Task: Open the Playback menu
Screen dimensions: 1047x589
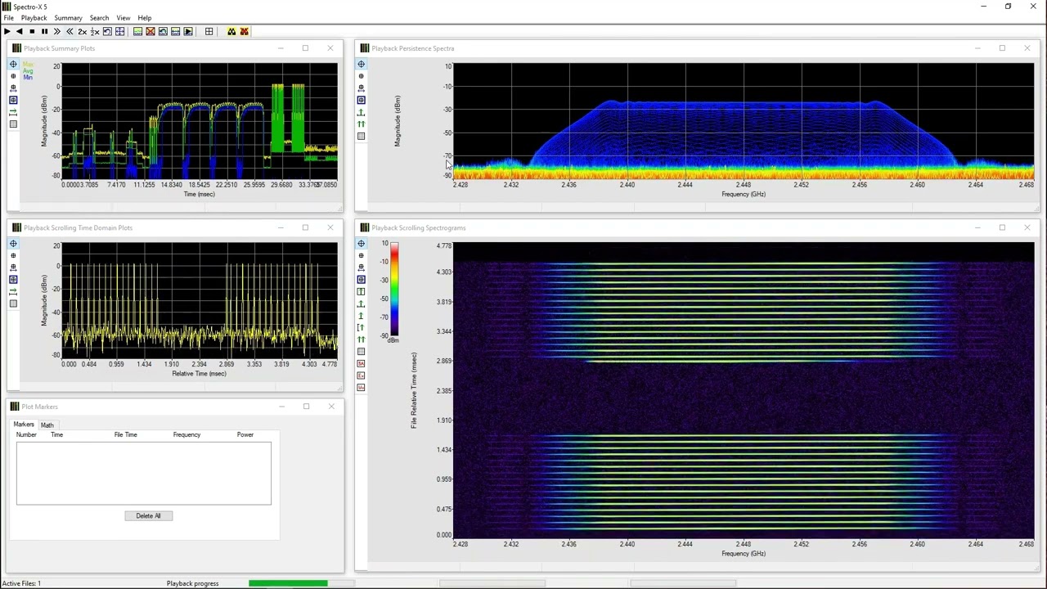Action: [34, 17]
